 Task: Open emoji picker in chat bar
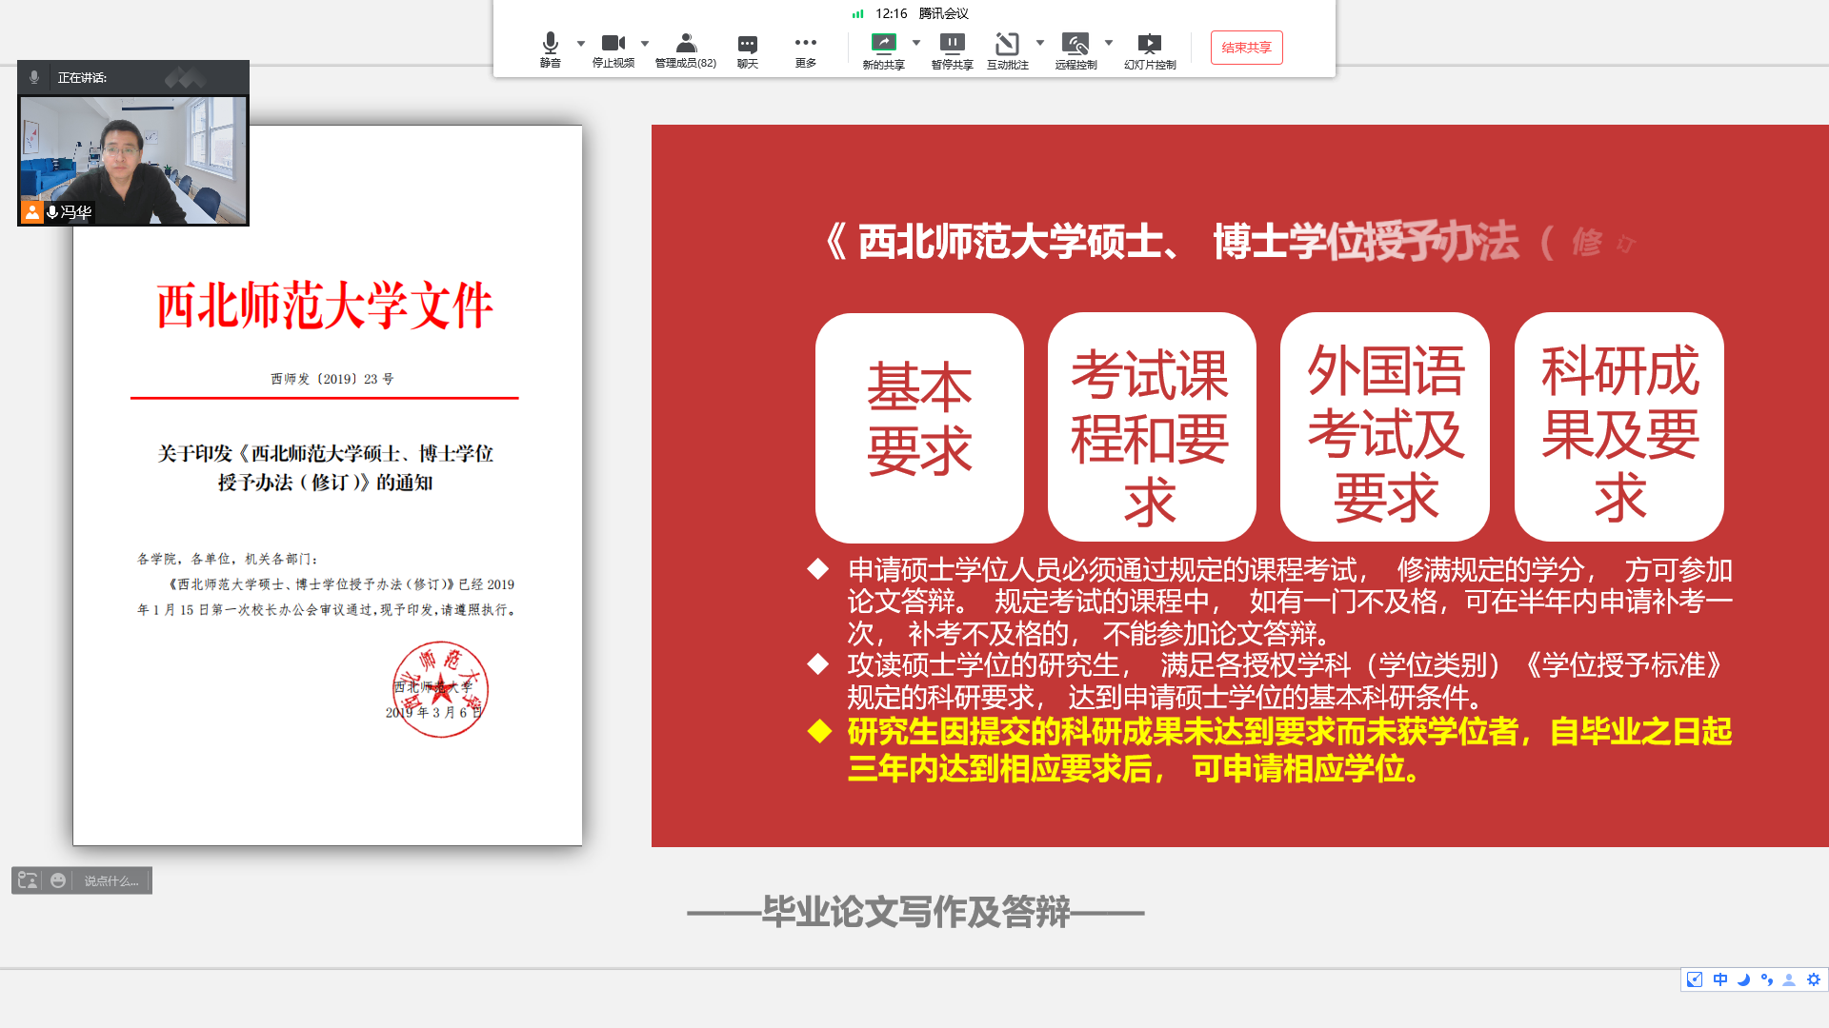[x=58, y=880]
